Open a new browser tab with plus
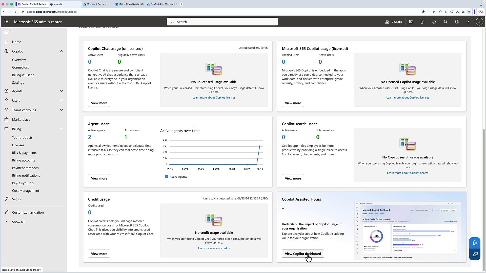The height and width of the screenshot is (273, 486). pos(181,4)
